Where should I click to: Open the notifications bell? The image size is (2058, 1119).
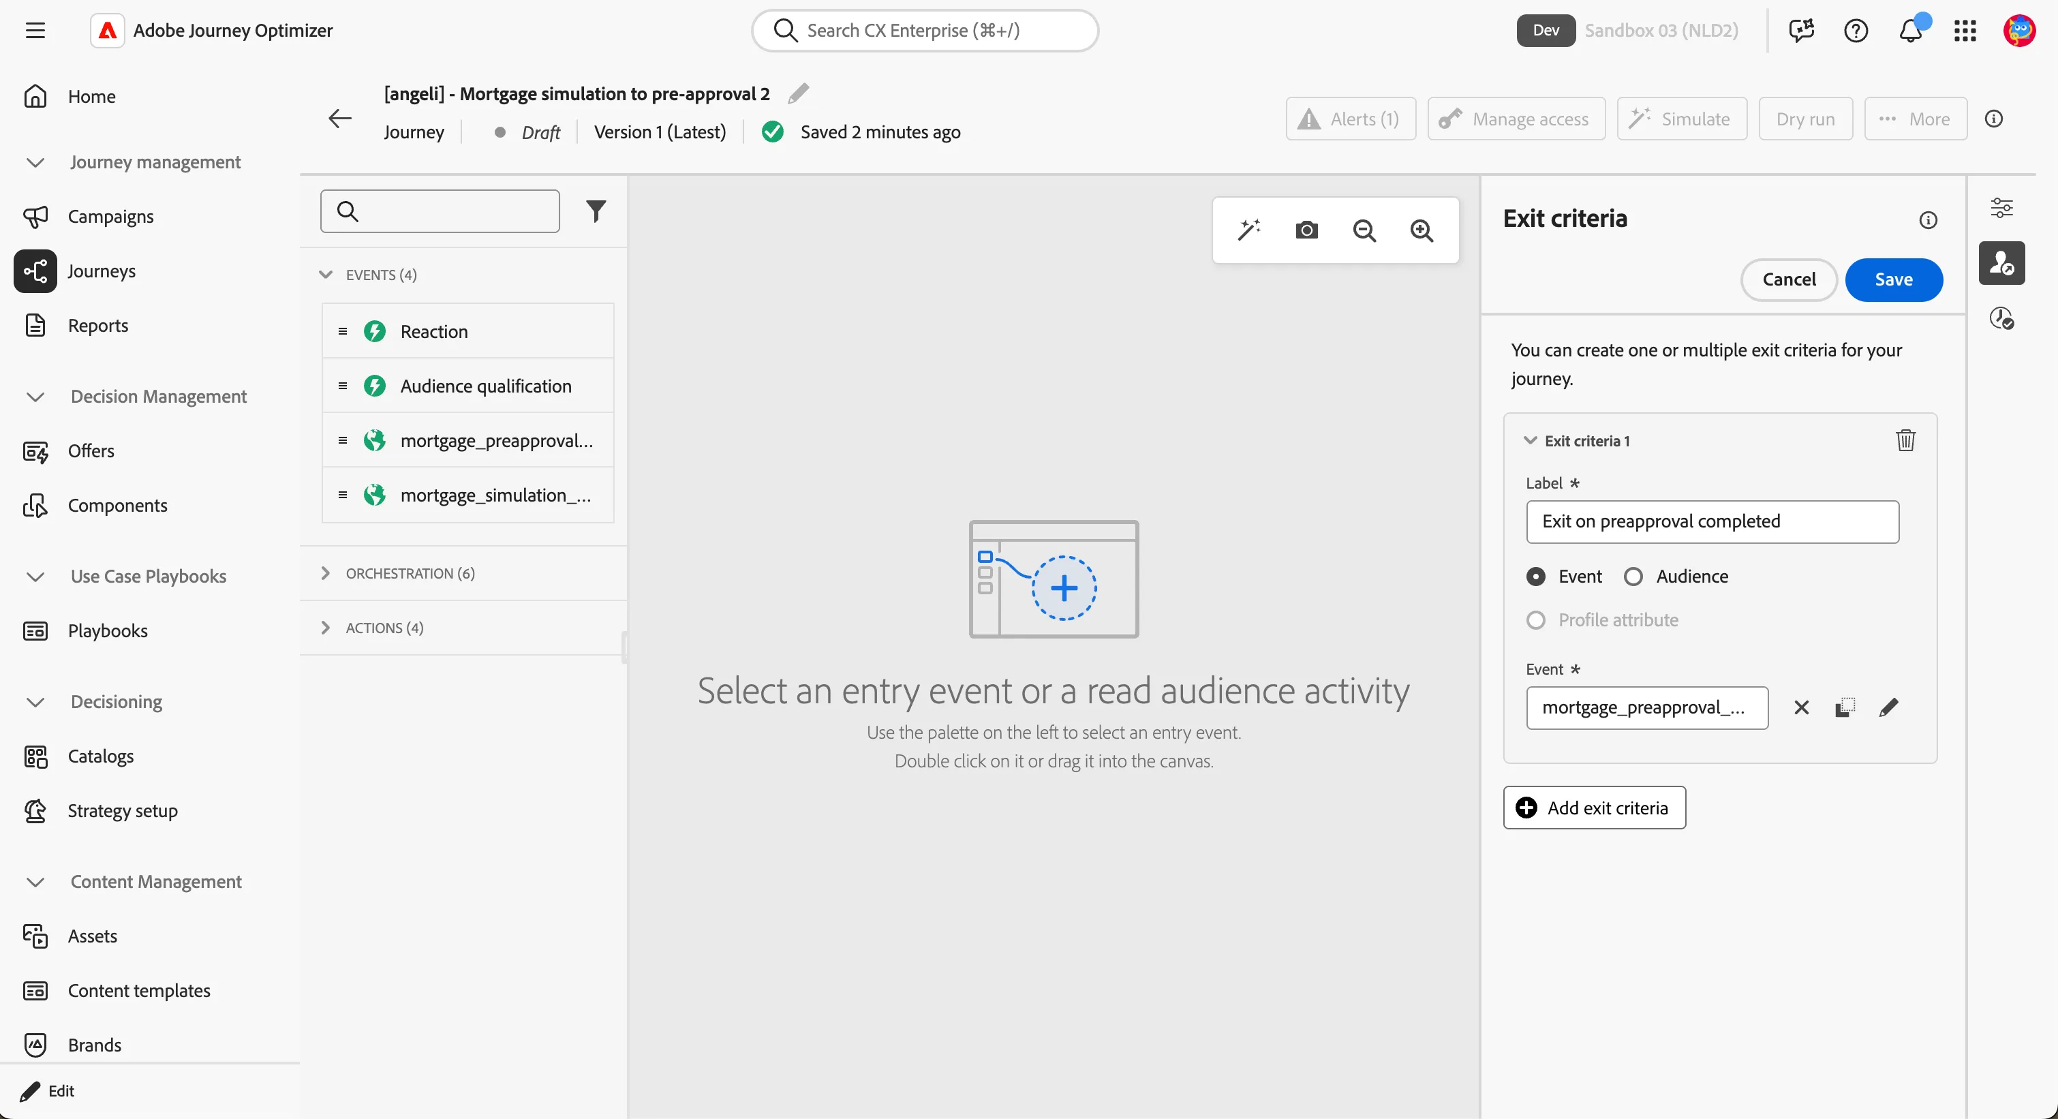pos(1910,31)
